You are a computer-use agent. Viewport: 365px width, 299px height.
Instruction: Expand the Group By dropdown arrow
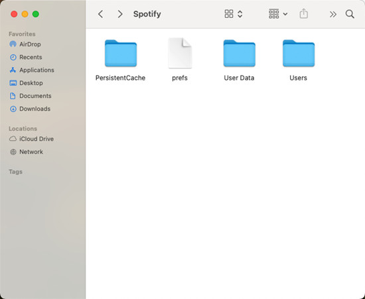pos(285,14)
